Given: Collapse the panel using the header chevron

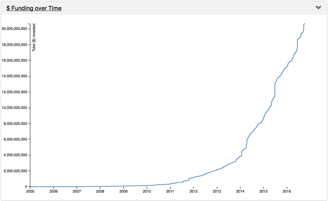Looking at the screenshot, I should 318,8.
